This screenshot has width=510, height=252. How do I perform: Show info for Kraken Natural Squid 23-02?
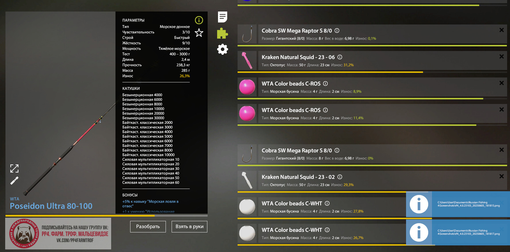340,177
